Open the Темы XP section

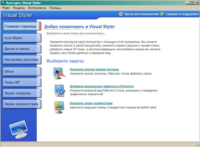click(22, 82)
